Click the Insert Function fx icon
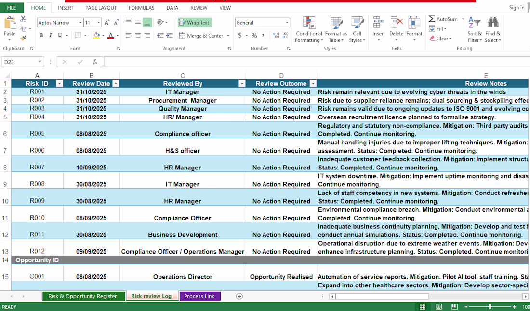 click(95, 62)
